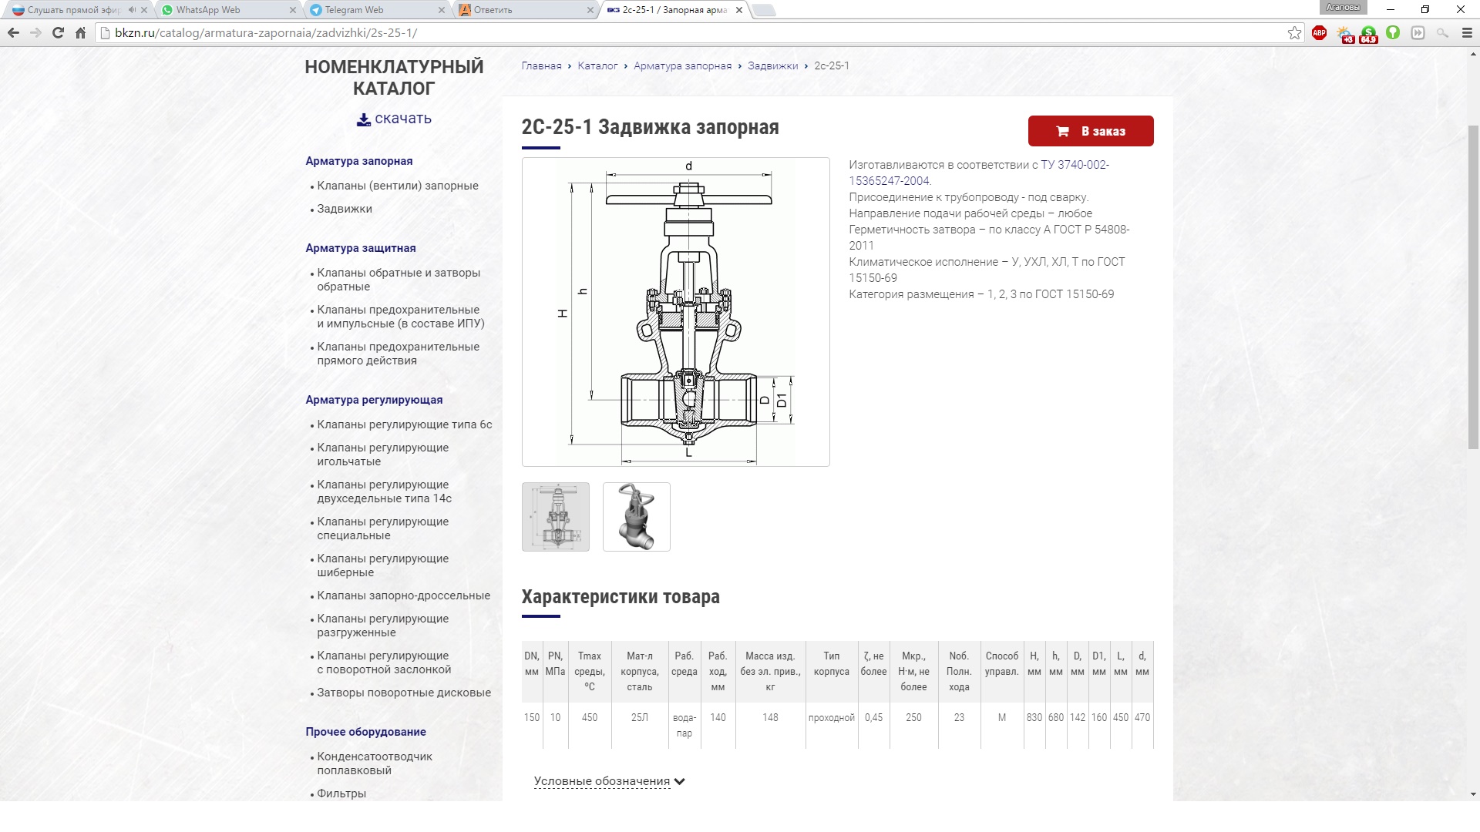Click the Adblock Plus extension icon
The image size is (1480, 832).
(x=1319, y=33)
